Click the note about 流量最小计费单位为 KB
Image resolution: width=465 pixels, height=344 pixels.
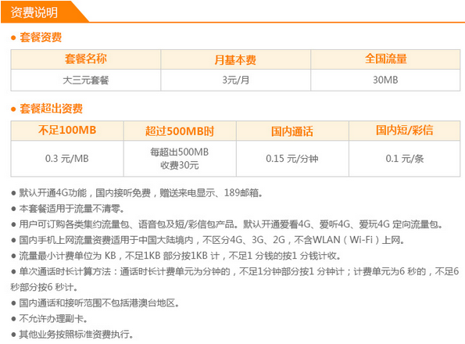click(180, 256)
